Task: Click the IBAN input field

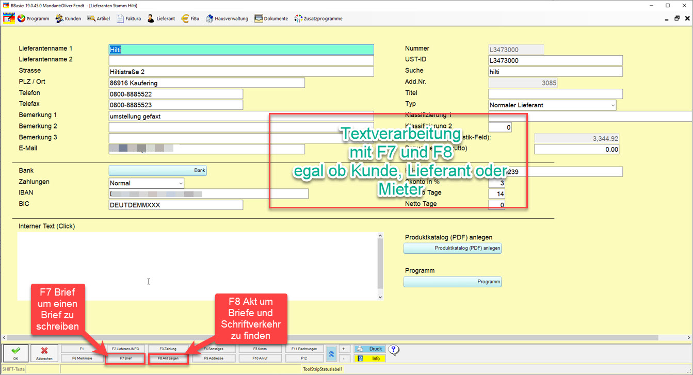Action: click(x=208, y=194)
